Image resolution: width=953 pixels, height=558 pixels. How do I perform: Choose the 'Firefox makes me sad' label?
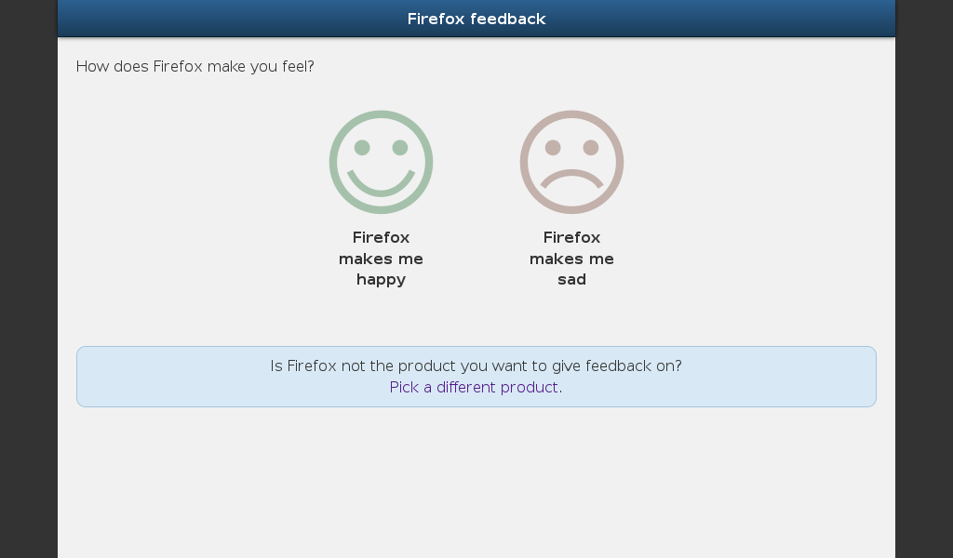572,258
